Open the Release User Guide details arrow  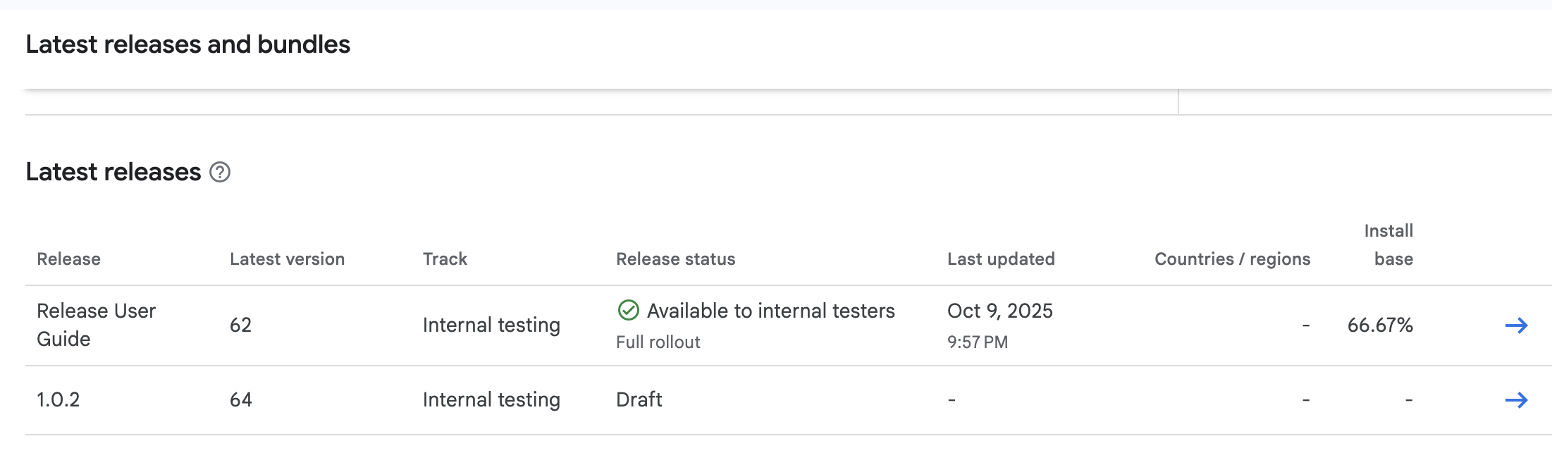(x=1516, y=325)
